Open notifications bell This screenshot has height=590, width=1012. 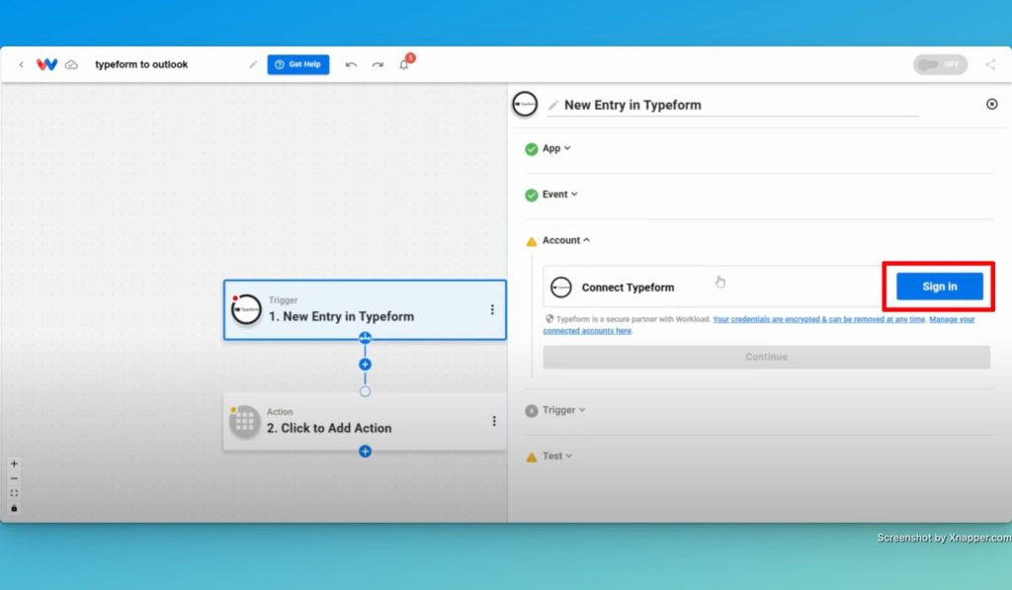point(404,64)
